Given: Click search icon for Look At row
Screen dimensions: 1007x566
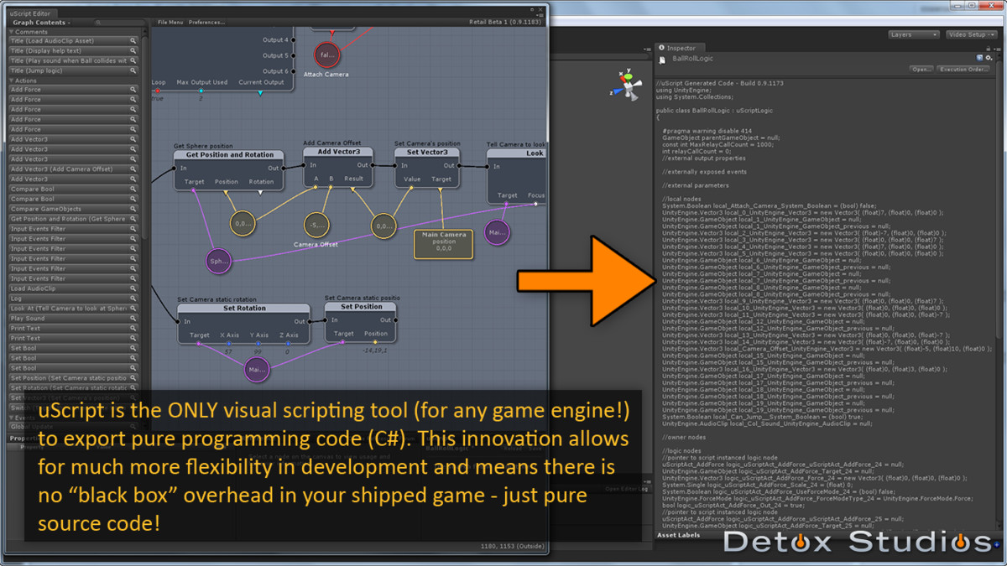Looking at the screenshot, I should pos(133,309).
